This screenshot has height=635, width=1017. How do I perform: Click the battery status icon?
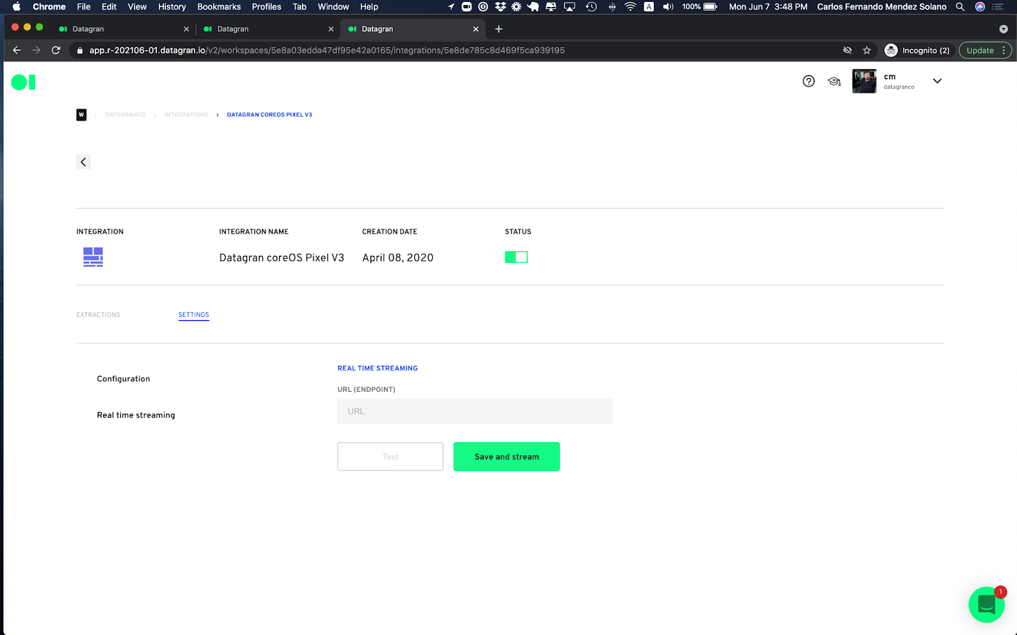(x=710, y=6)
